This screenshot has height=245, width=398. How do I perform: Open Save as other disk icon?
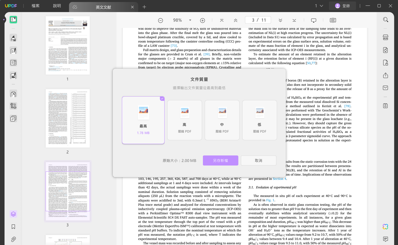(x=385, y=106)
